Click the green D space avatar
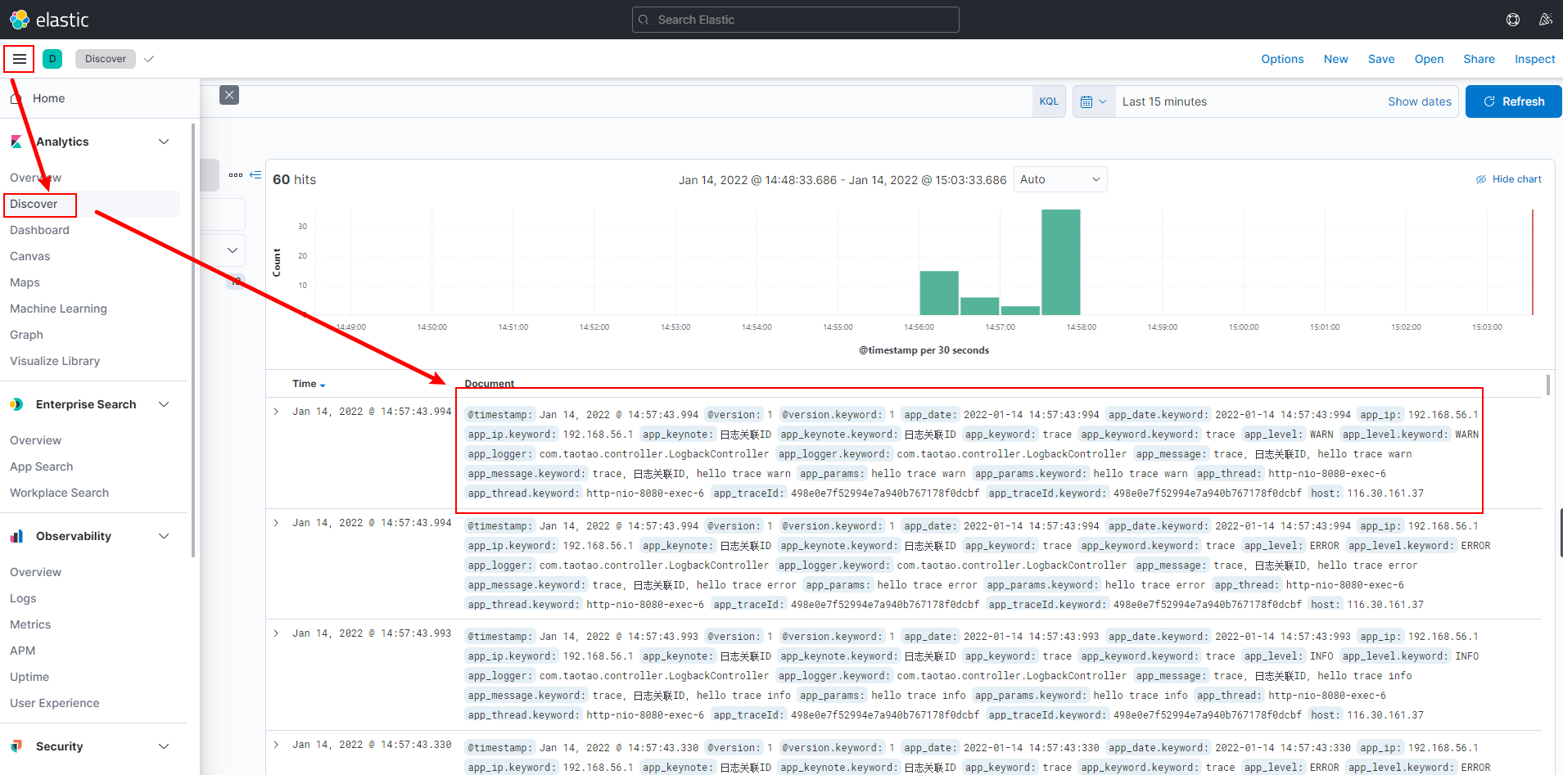This screenshot has height=775, width=1563. point(52,59)
